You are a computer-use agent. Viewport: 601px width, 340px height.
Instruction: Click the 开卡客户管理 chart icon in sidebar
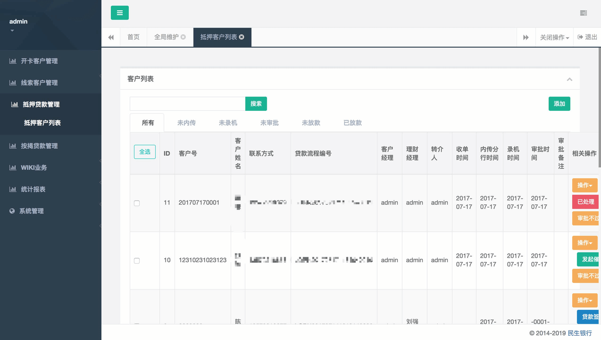[13, 61]
